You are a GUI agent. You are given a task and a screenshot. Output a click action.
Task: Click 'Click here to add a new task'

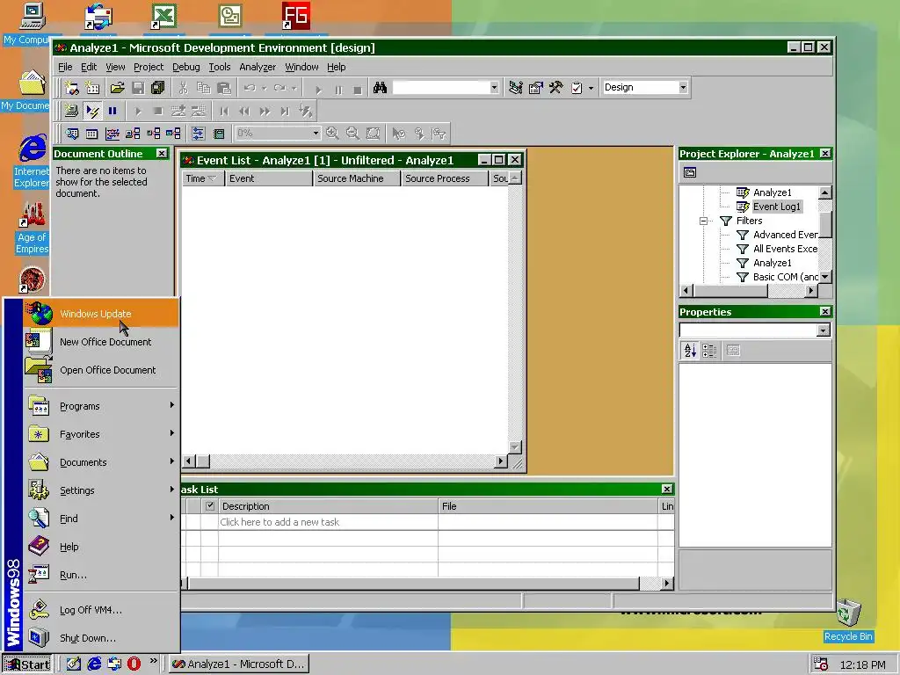point(279,522)
